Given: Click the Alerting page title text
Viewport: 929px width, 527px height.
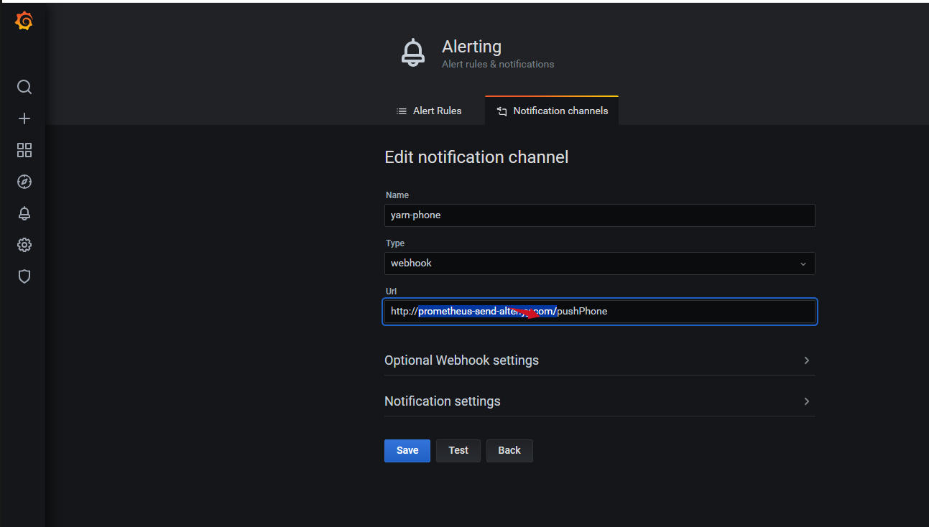Looking at the screenshot, I should point(471,47).
